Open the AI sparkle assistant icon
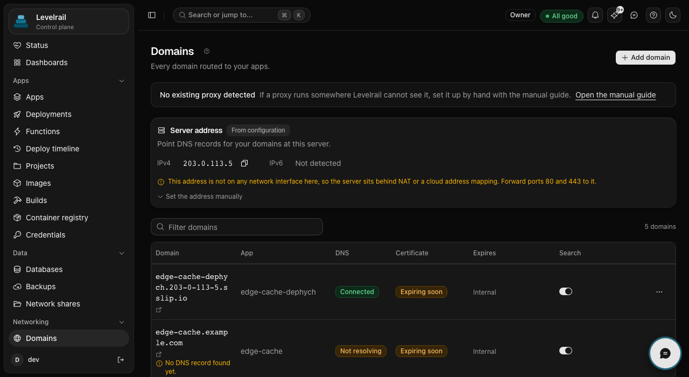 pos(615,15)
